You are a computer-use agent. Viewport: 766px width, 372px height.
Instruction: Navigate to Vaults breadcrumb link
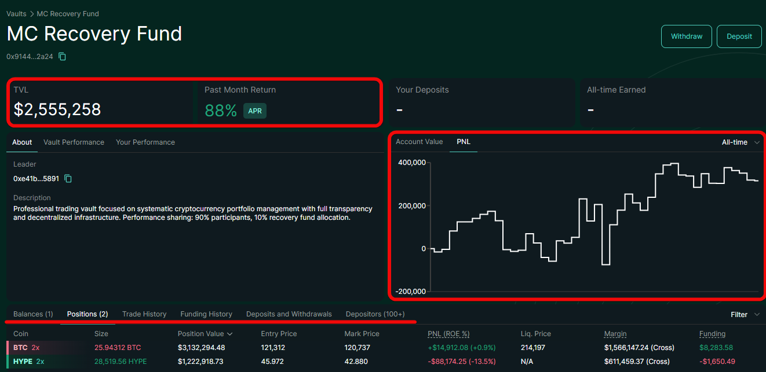[16, 13]
